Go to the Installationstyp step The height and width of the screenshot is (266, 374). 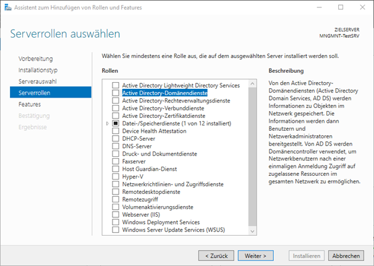[38, 70]
